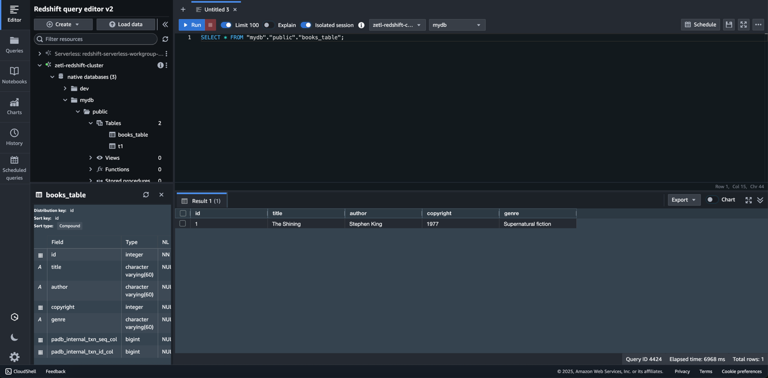768x378 pixels.
Task: Disable the Limit 100 toggle
Action: click(x=226, y=25)
